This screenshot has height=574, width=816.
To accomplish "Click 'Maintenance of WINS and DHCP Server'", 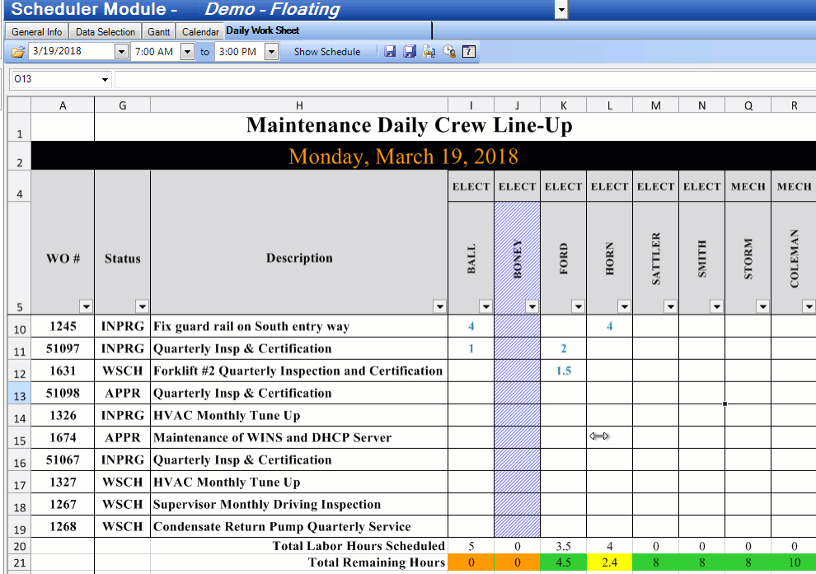I will [x=272, y=438].
